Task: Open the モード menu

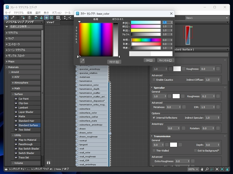Action: (x=8, y=13)
